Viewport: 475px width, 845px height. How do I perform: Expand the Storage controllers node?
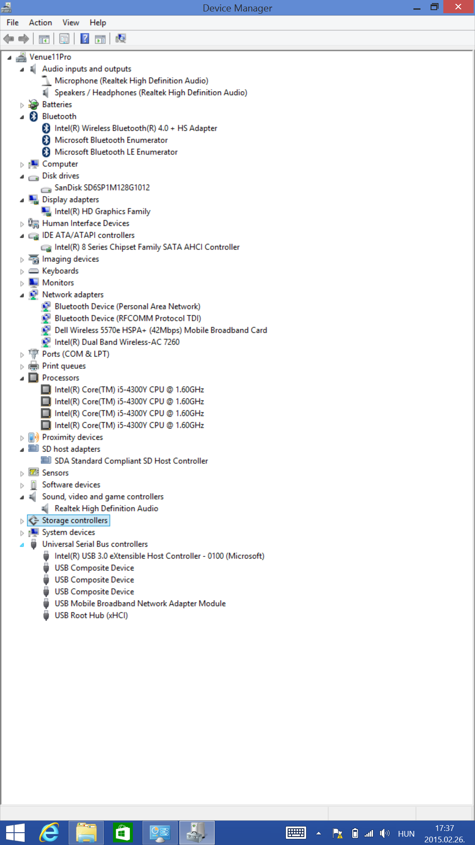pos(22,521)
